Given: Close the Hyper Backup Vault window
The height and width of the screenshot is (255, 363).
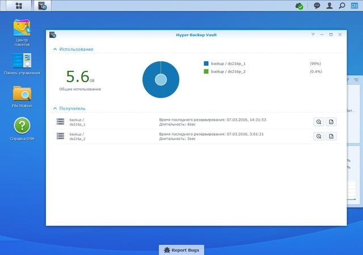Looking at the screenshot, I should pyautogui.click(x=340, y=35).
